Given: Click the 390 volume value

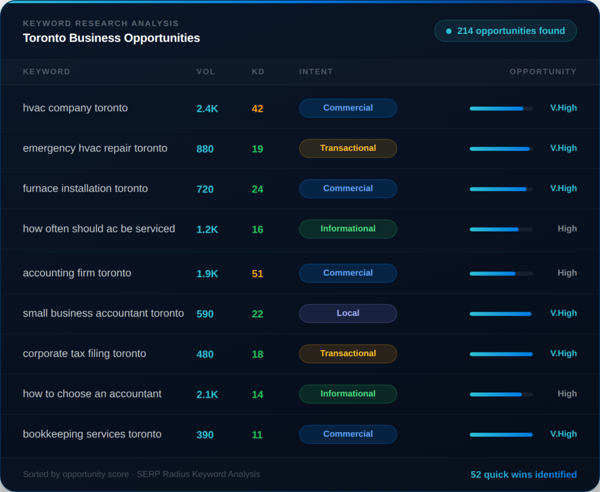Looking at the screenshot, I should [x=205, y=435].
